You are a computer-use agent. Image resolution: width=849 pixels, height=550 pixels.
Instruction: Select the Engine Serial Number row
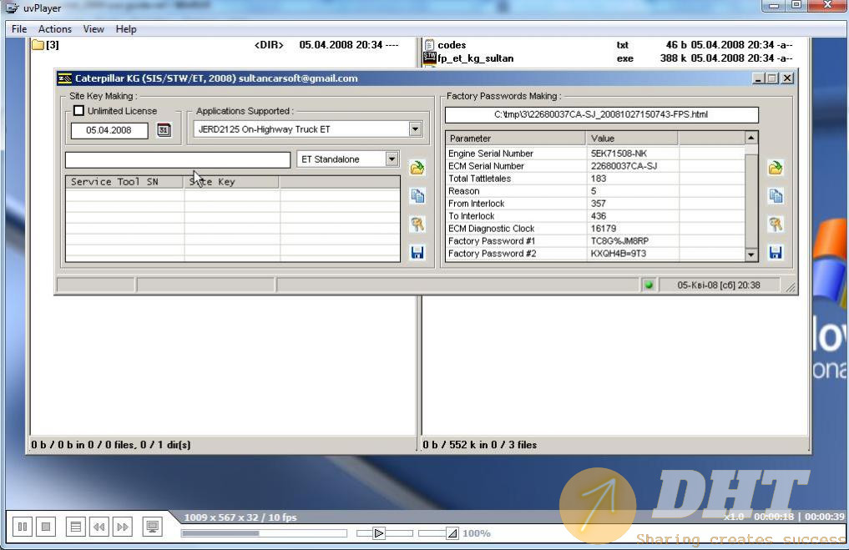pos(595,154)
